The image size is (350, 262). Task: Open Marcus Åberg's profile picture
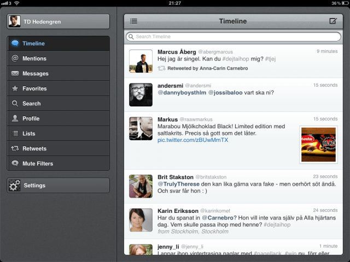(x=141, y=61)
